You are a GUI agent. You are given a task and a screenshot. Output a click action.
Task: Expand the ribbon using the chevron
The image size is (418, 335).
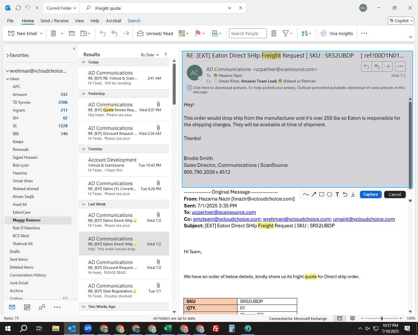click(410, 37)
